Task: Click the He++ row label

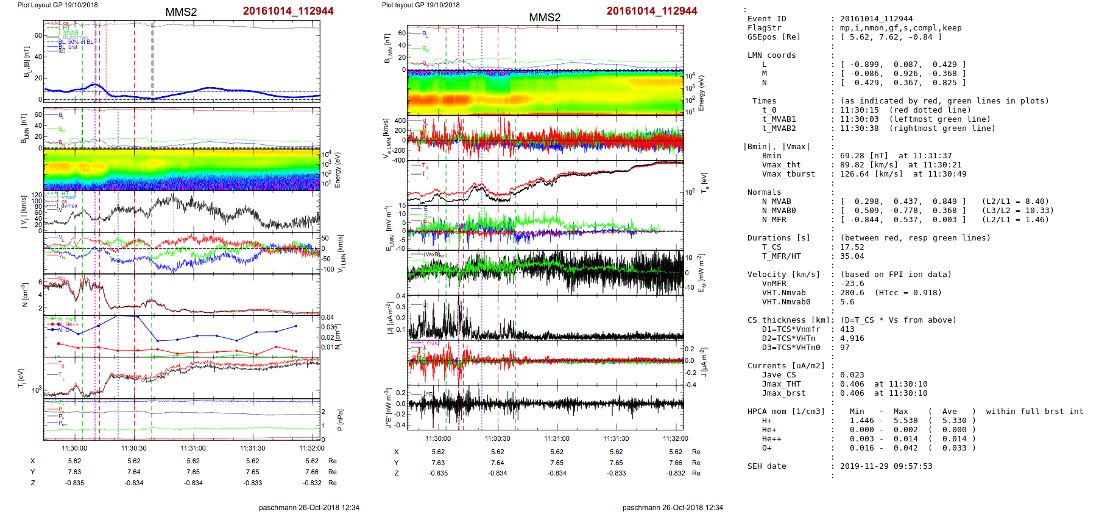Action: tap(771, 439)
